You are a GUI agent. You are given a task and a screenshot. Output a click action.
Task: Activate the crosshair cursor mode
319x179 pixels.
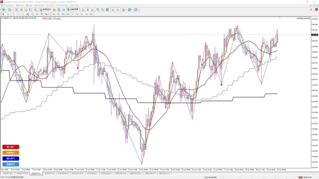point(8,14)
